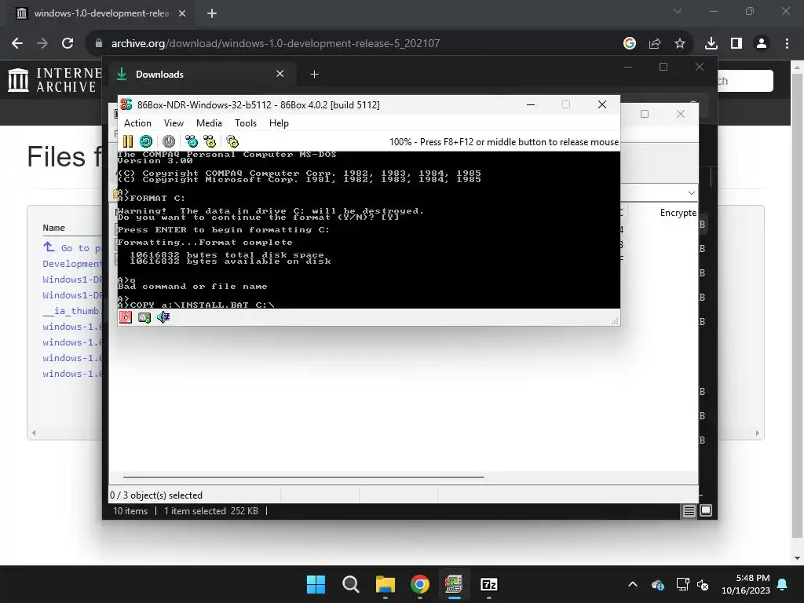Click the Chrome address bar URL
The height and width of the screenshot is (603, 804).
(276, 44)
